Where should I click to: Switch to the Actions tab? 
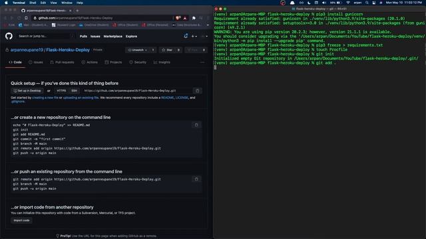[x=89, y=62]
